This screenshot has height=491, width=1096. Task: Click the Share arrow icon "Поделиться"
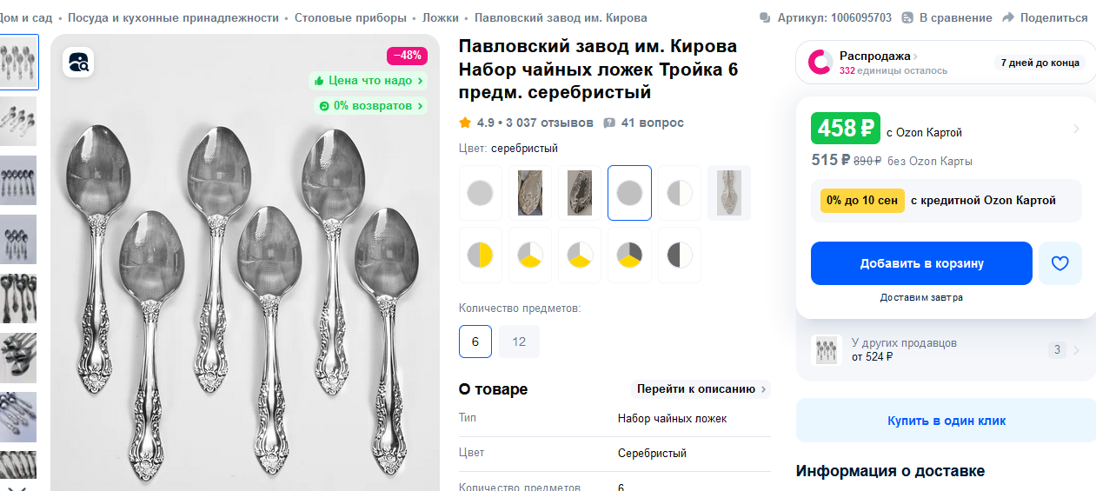(x=1008, y=17)
